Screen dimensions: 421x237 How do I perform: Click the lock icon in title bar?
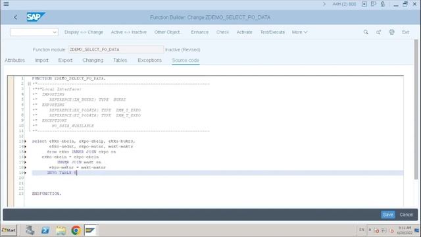[383, 4]
